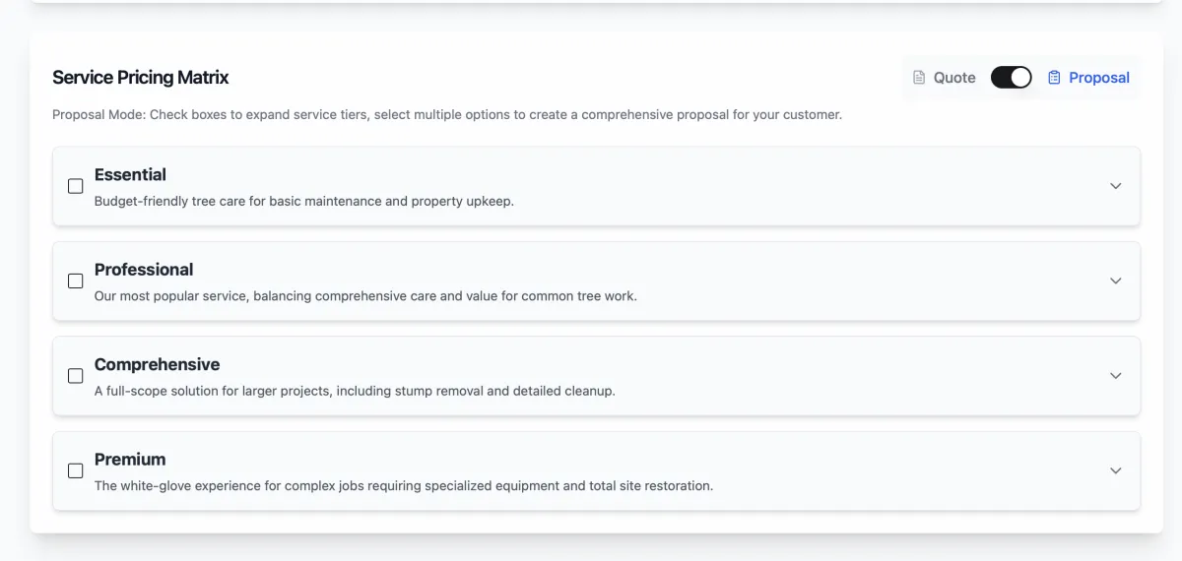
Task: Expand the Professional tier chevron
Action: coord(1115,280)
